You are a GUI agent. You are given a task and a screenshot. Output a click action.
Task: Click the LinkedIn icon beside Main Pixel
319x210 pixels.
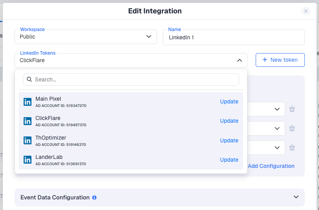pyautogui.click(x=28, y=102)
